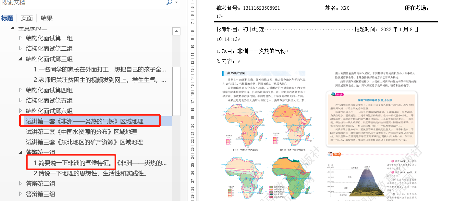Expand the 结构化面试第一组 heading arrow
Viewport: 455px width, 201px height.
pyautogui.click(x=21, y=38)
